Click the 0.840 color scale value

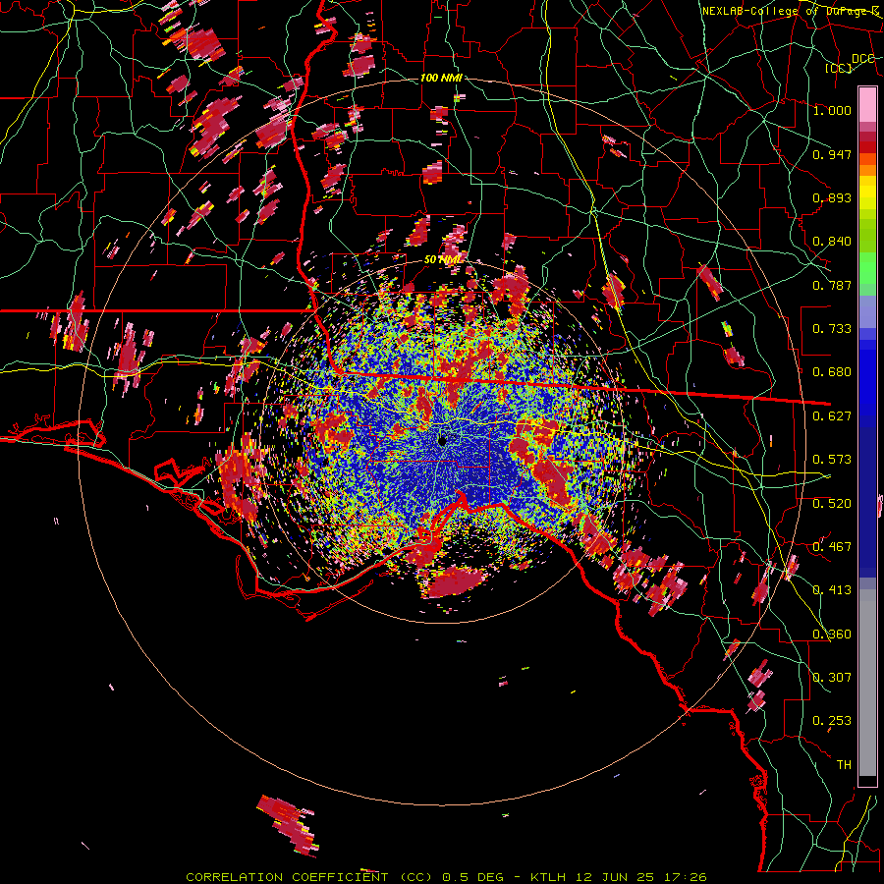[x=832, y=242]
